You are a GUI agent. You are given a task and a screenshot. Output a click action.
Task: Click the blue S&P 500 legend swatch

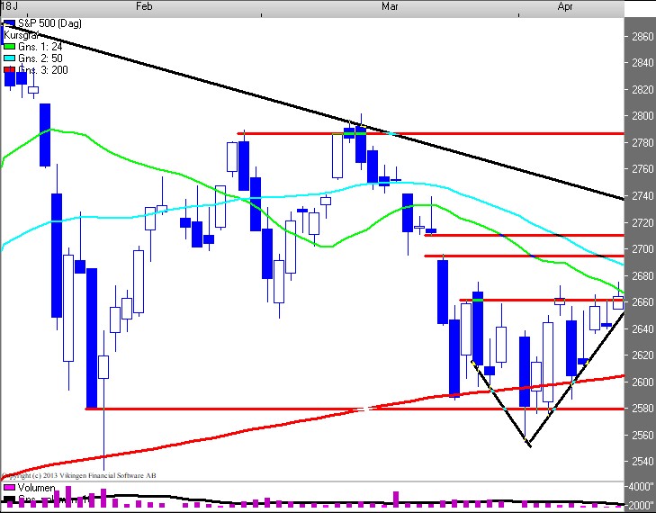pyautogui.click(x=9, y=23)
